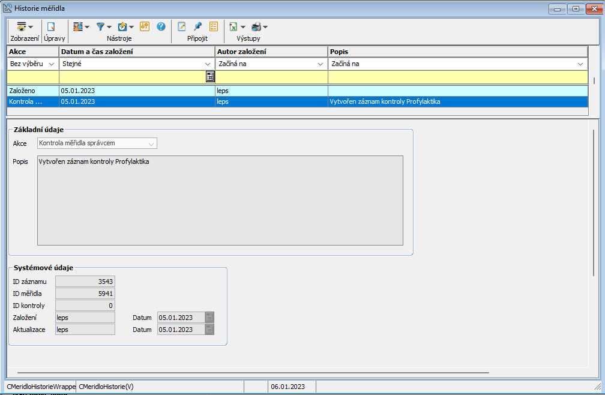Open the Zobrazení view icon menu

point(25,27)
